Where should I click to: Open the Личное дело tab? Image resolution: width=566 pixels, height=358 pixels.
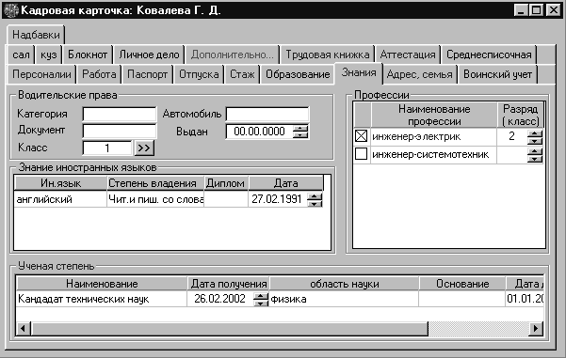point(149,54)
